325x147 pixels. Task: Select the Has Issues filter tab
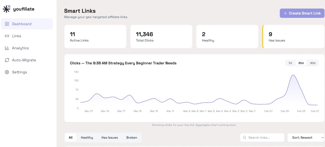coord(110,138)
